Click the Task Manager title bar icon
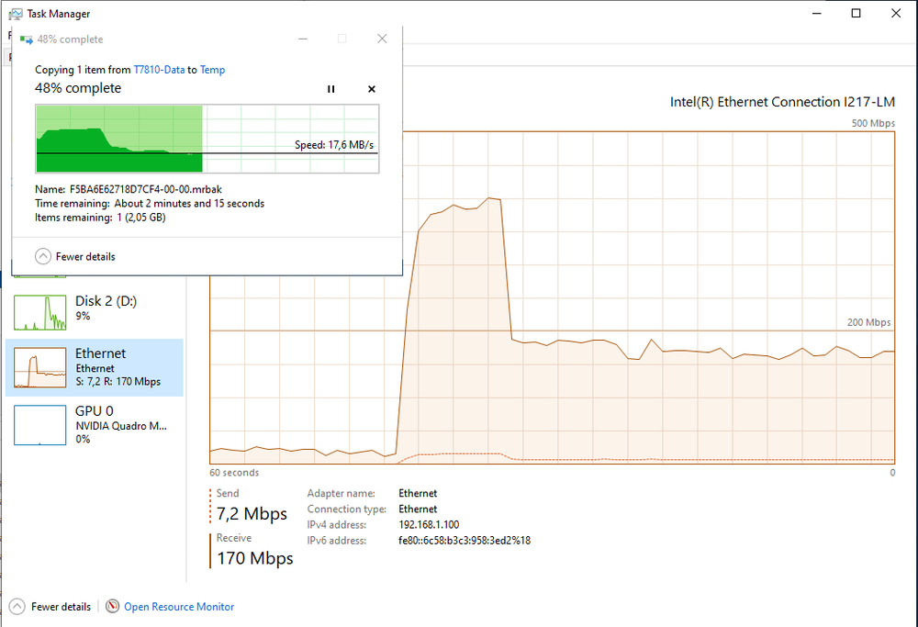 [16, 14]
